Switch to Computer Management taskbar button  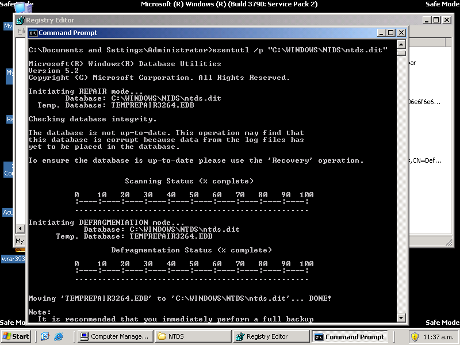tap(114, 336)
